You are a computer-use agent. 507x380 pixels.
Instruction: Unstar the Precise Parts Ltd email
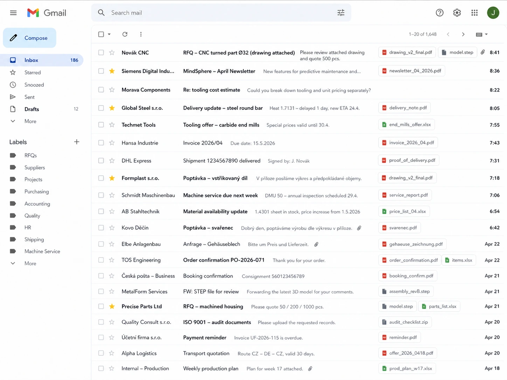[112, 307]
